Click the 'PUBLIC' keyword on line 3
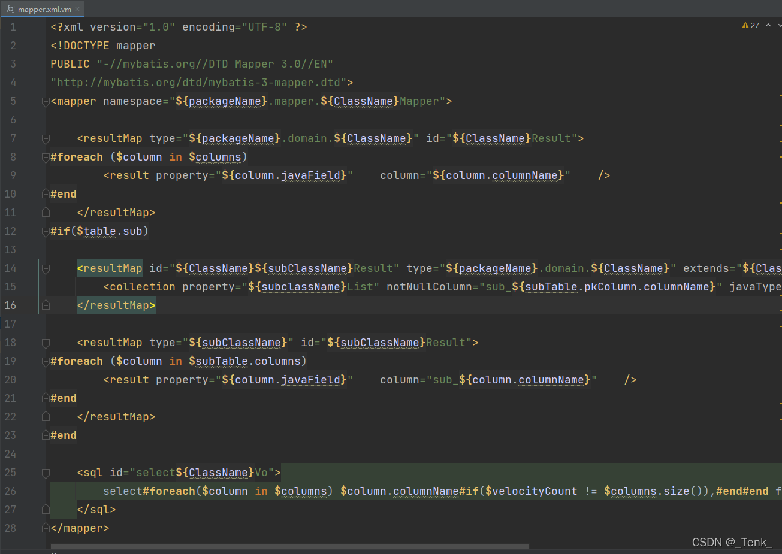782x554 pixels. point(70,64)
